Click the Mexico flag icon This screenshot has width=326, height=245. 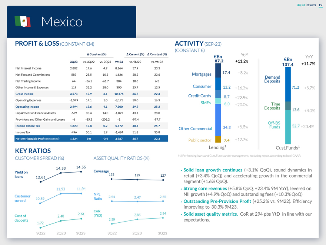pos(23,22)
